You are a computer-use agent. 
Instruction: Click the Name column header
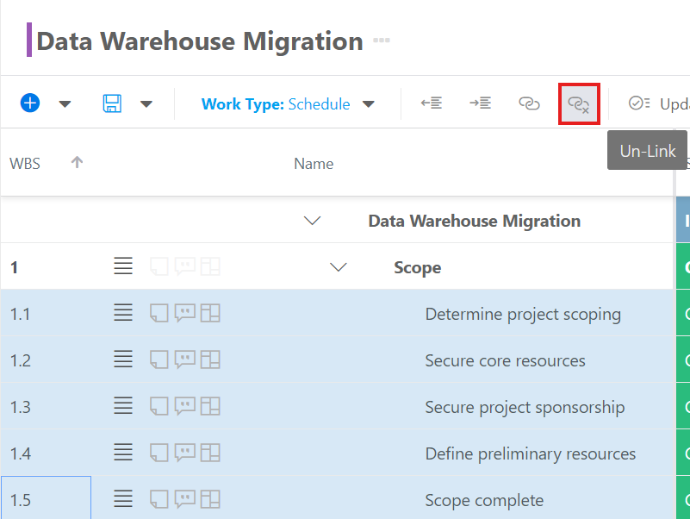314,164
